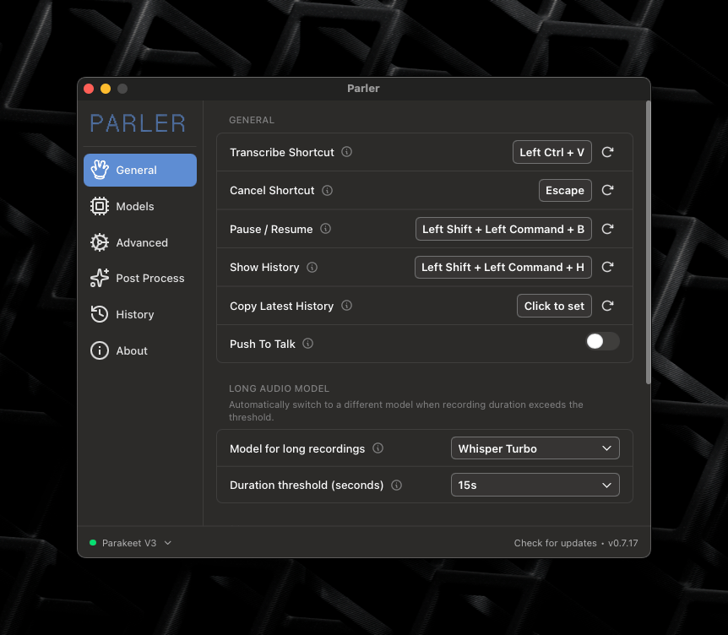Image resolution: width=728 pixels, height=635 pixels.
Task: Select the History section
Action: [140, 314]
